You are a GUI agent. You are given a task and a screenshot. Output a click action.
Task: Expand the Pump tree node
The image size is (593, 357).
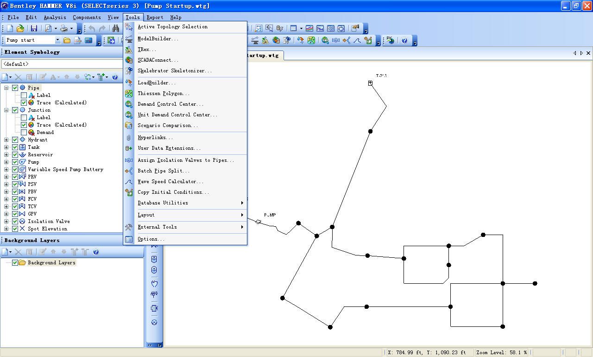(6, 162)
